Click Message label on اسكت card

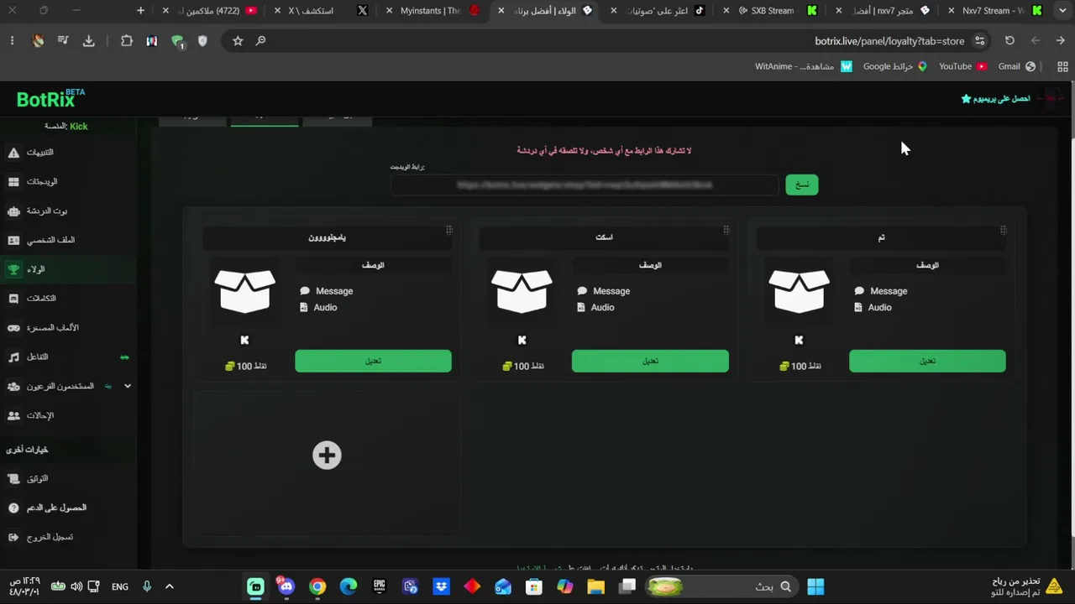click(x=611, y=291)
